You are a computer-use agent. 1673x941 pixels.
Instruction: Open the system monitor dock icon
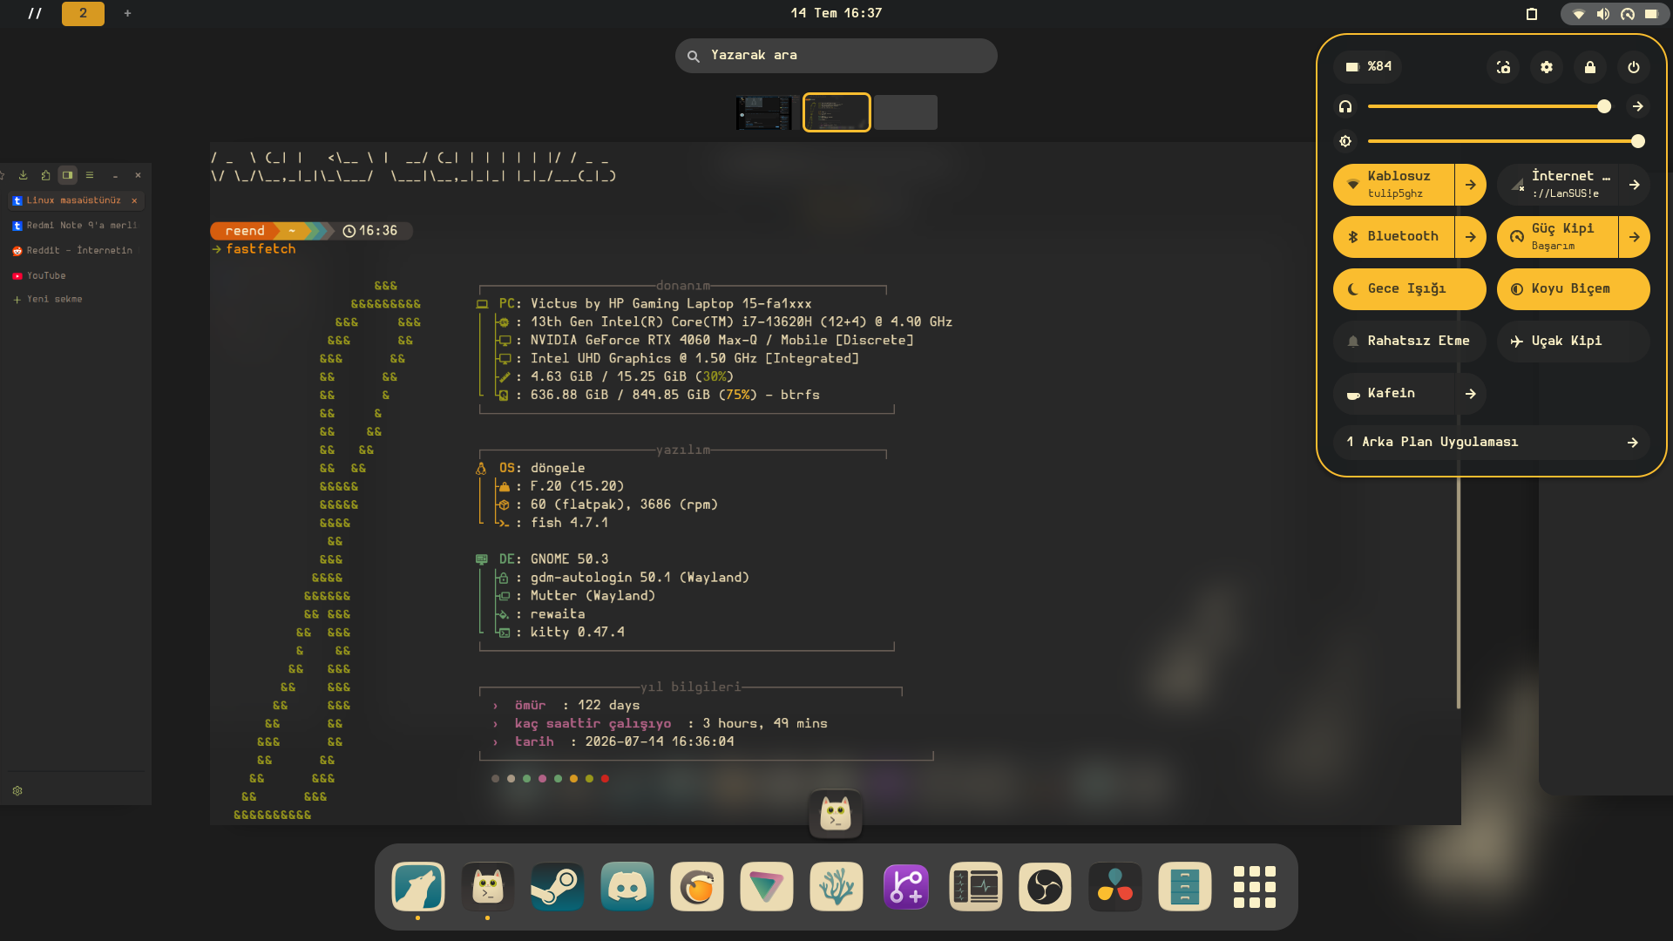[976, 887]
